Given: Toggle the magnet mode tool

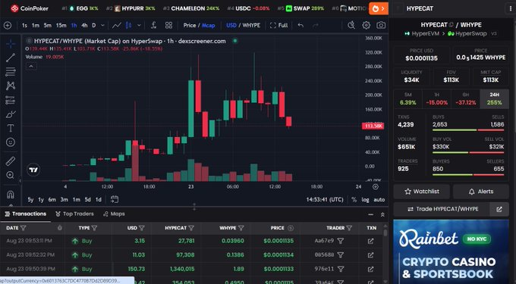Looking at the screenshot, I should click(x=11, y=195).
